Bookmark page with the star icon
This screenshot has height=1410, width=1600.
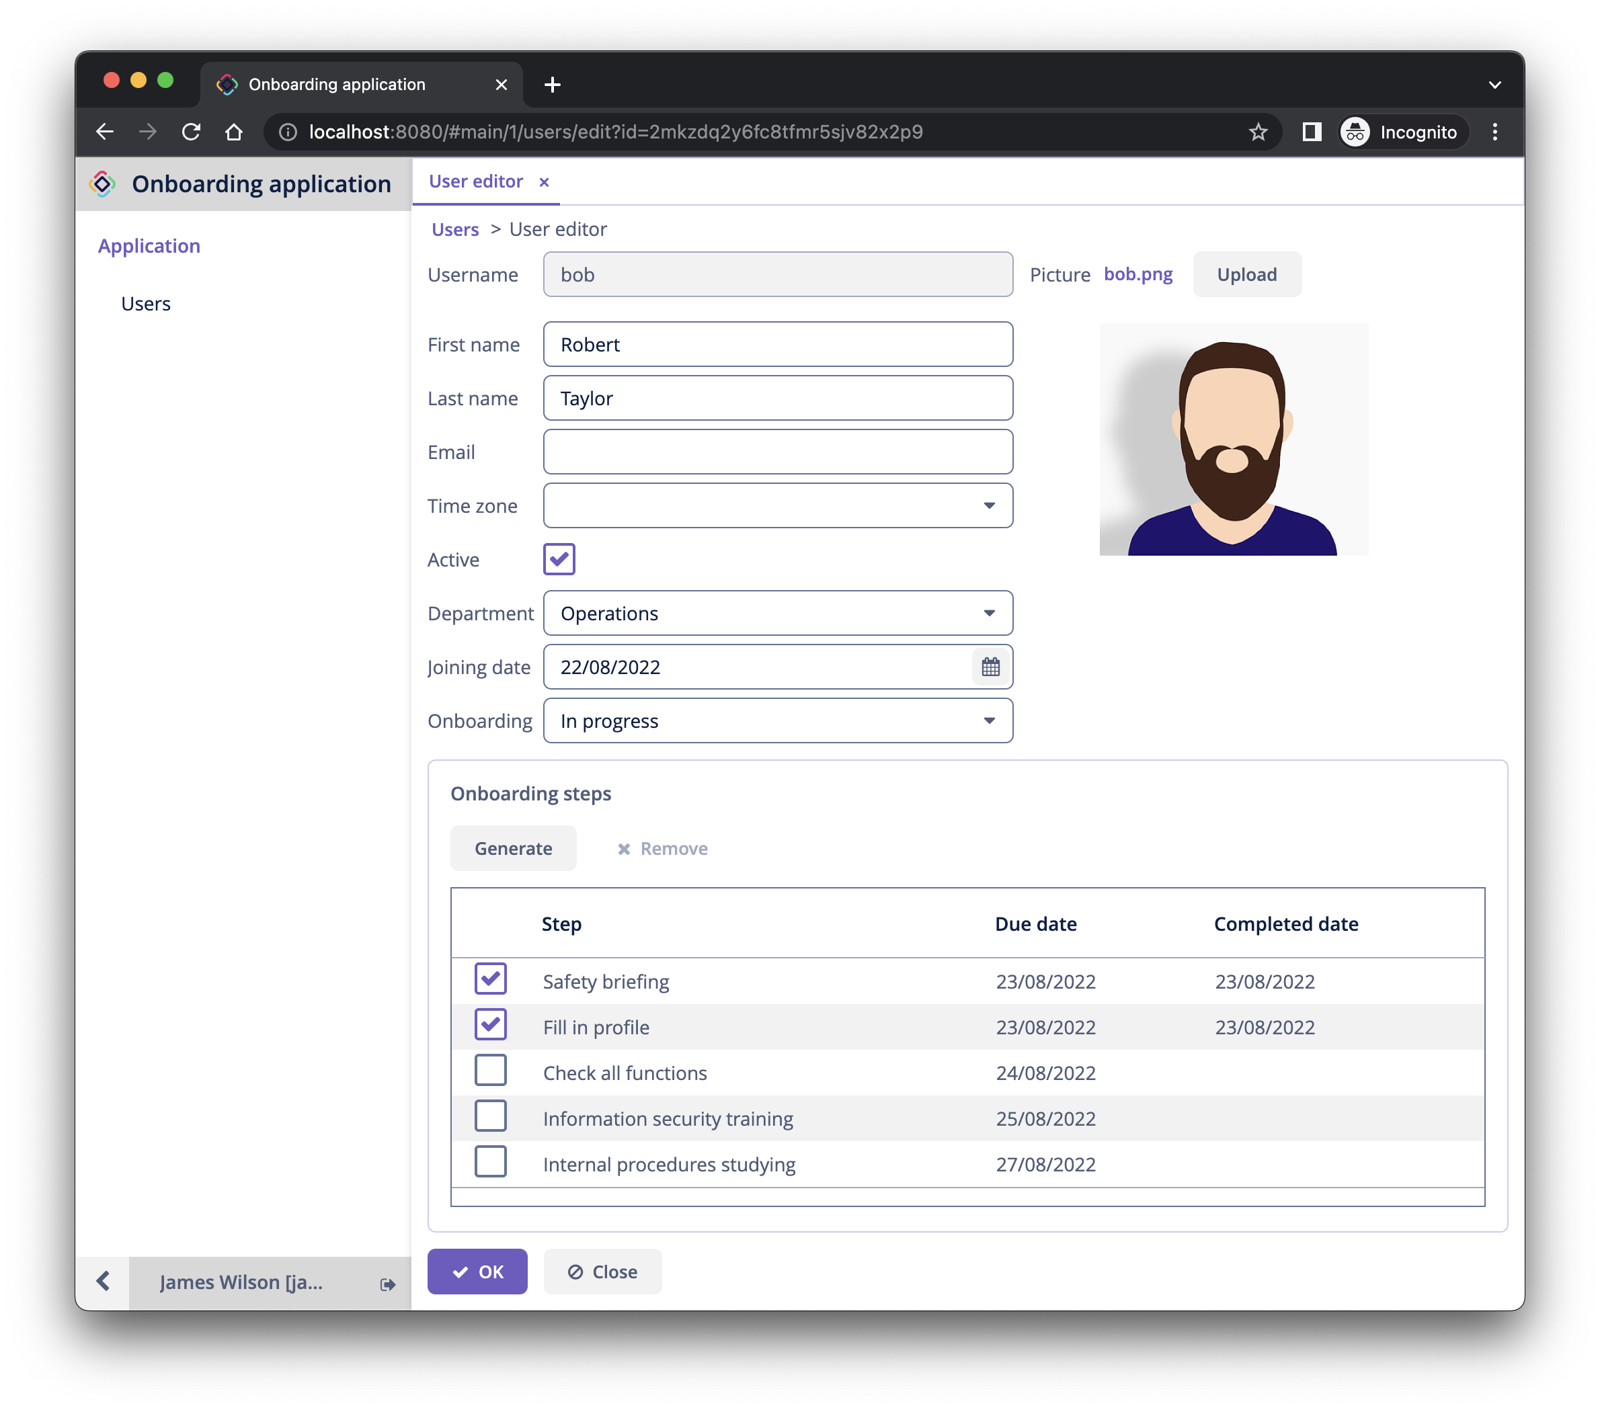click(1257, 132)
